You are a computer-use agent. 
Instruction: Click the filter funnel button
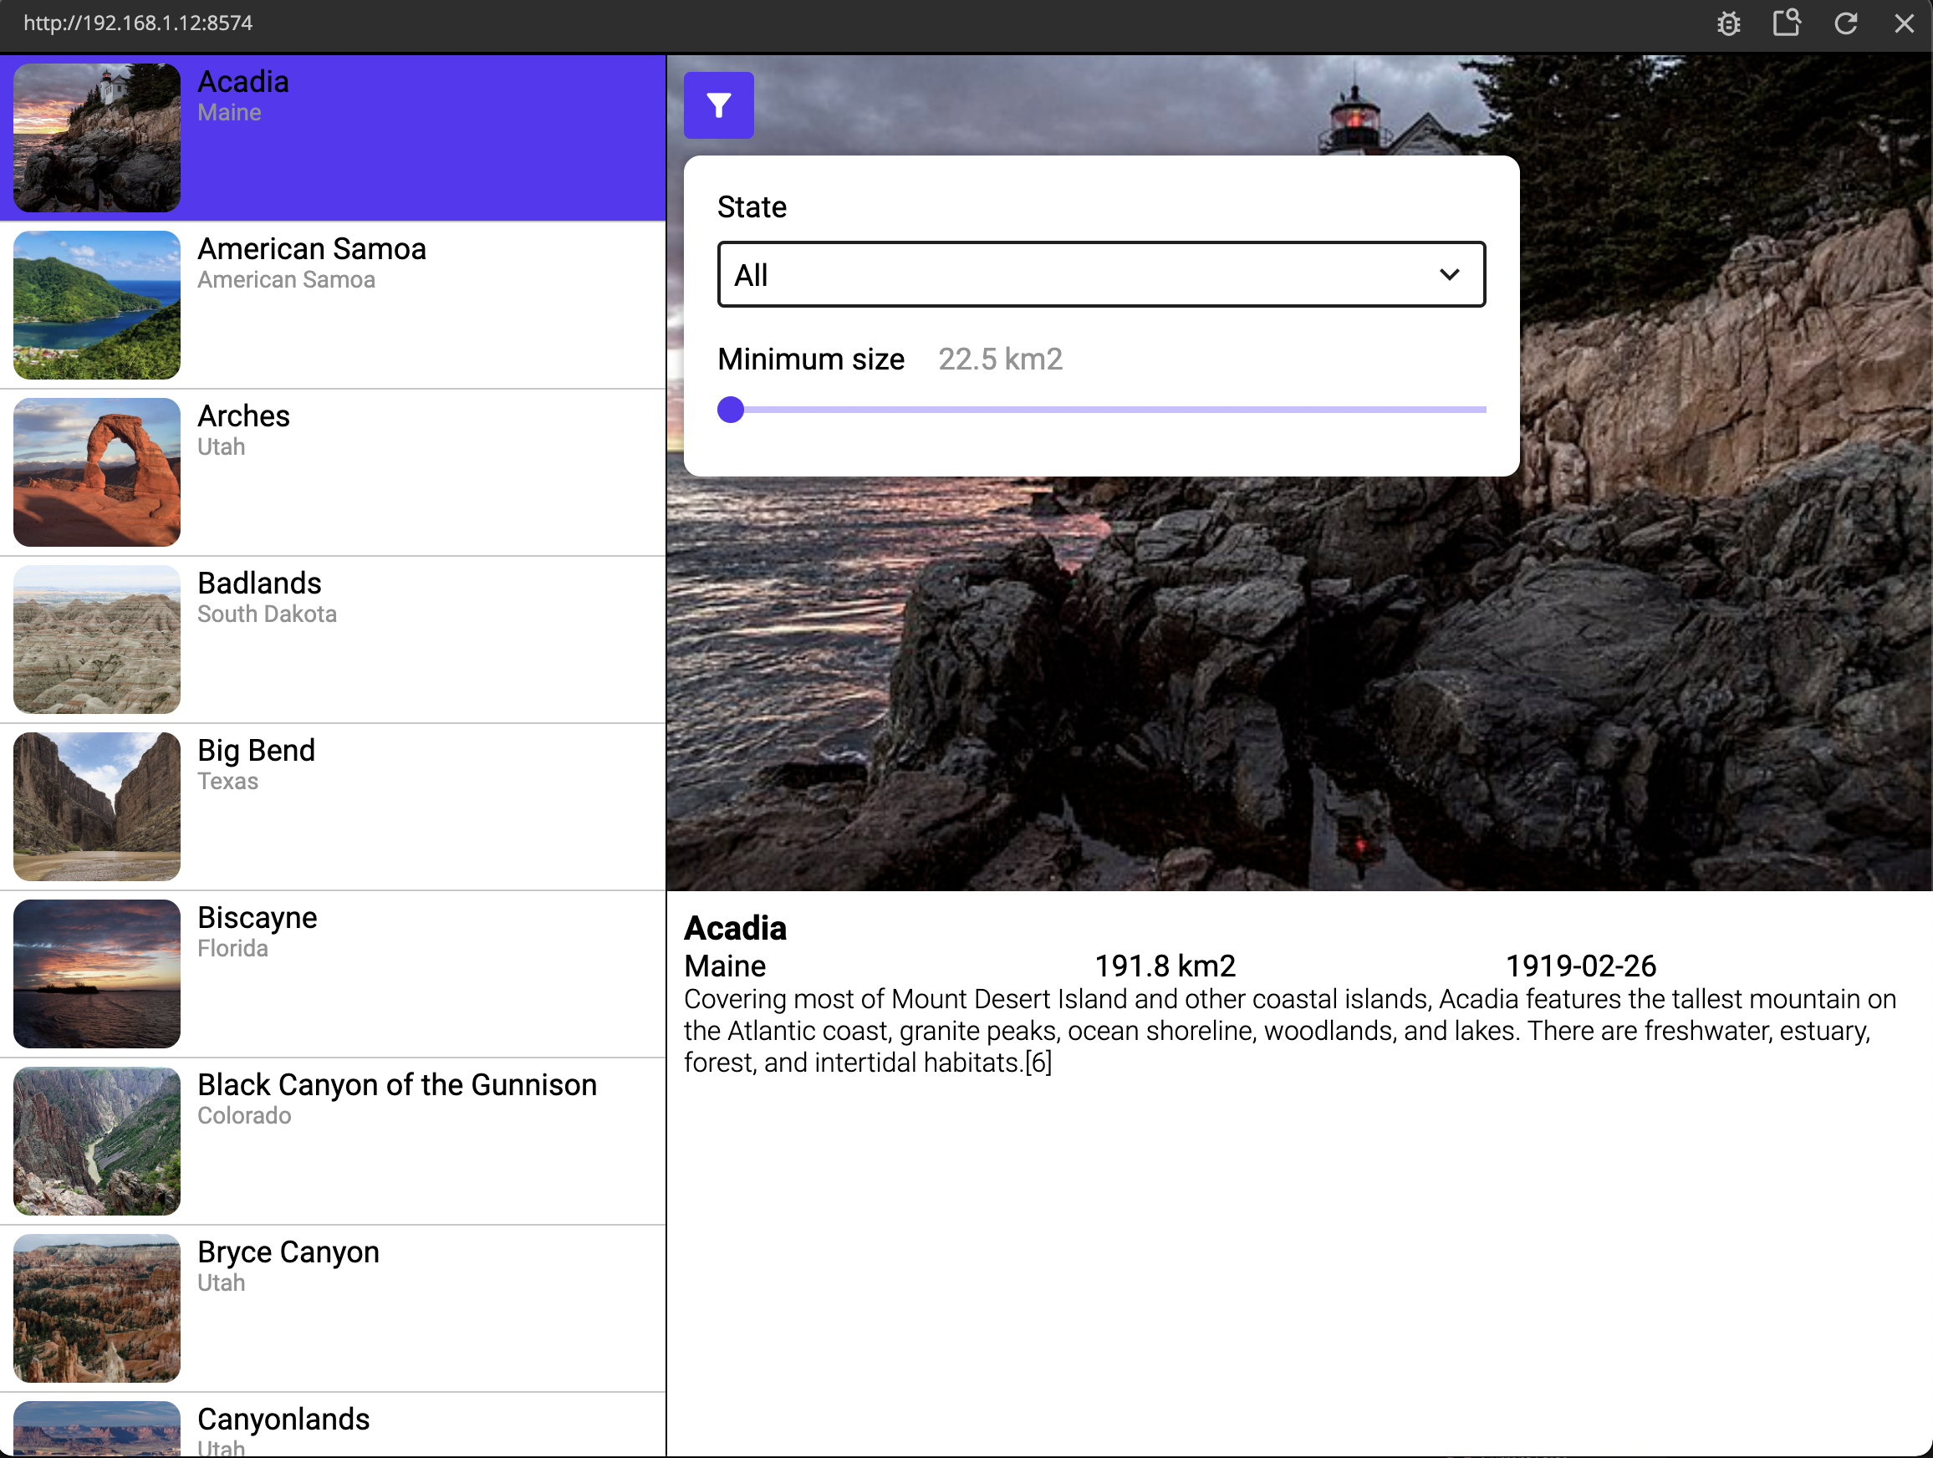coord(718,105)
